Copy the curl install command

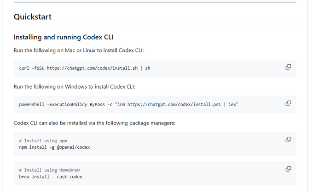coord(288,67)
